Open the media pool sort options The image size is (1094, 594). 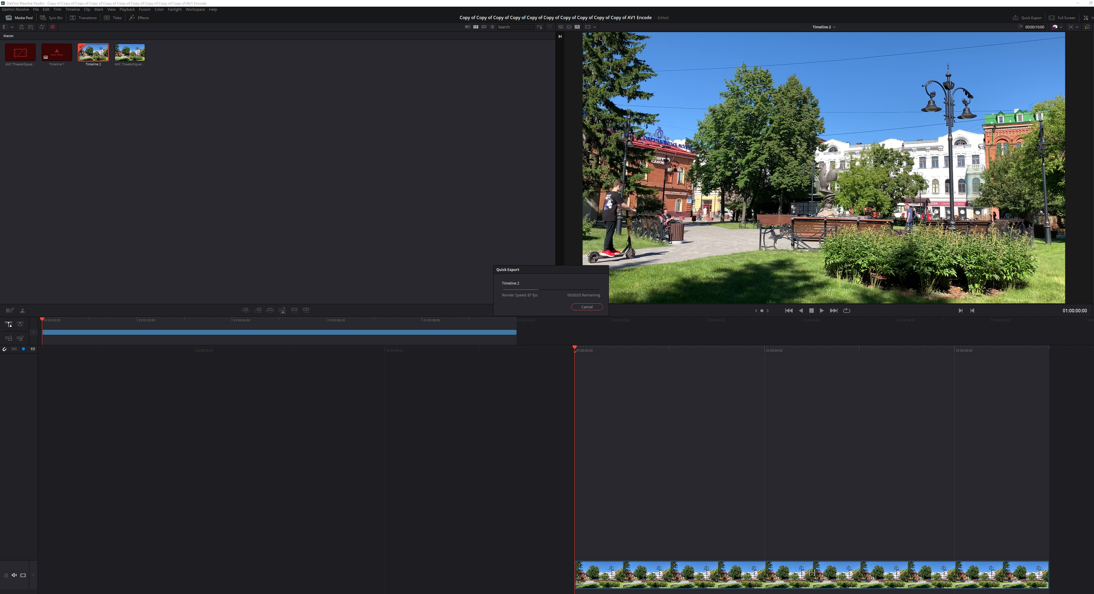point(539,27)
